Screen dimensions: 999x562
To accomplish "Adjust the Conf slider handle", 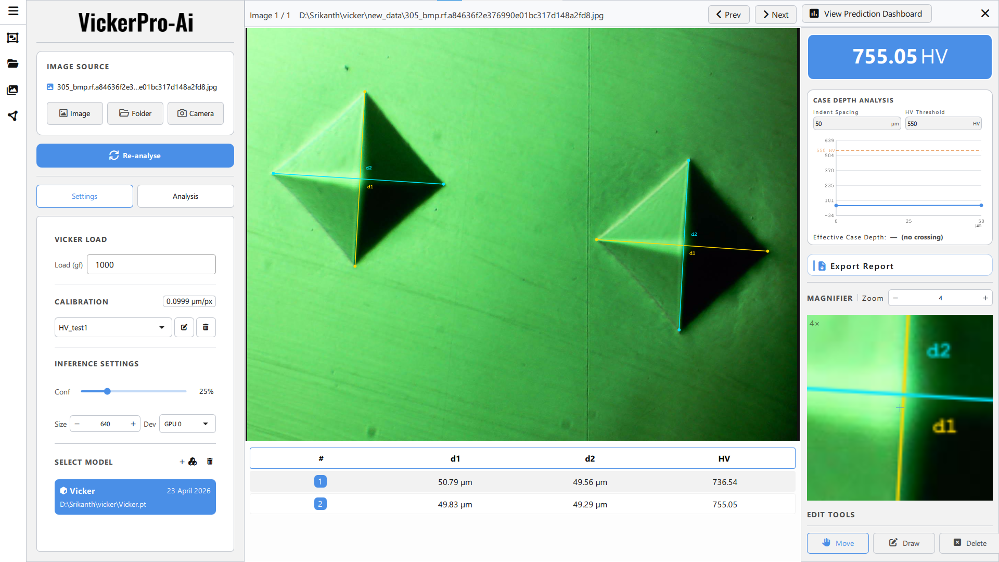I will click(107, 391).
